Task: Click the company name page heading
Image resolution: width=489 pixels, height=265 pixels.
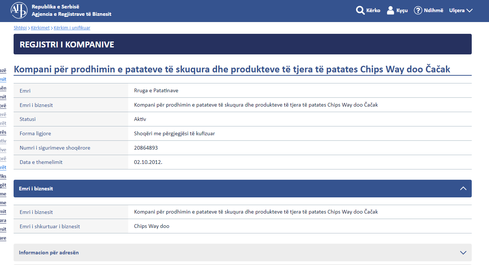Action: click(x=232, y=69)
